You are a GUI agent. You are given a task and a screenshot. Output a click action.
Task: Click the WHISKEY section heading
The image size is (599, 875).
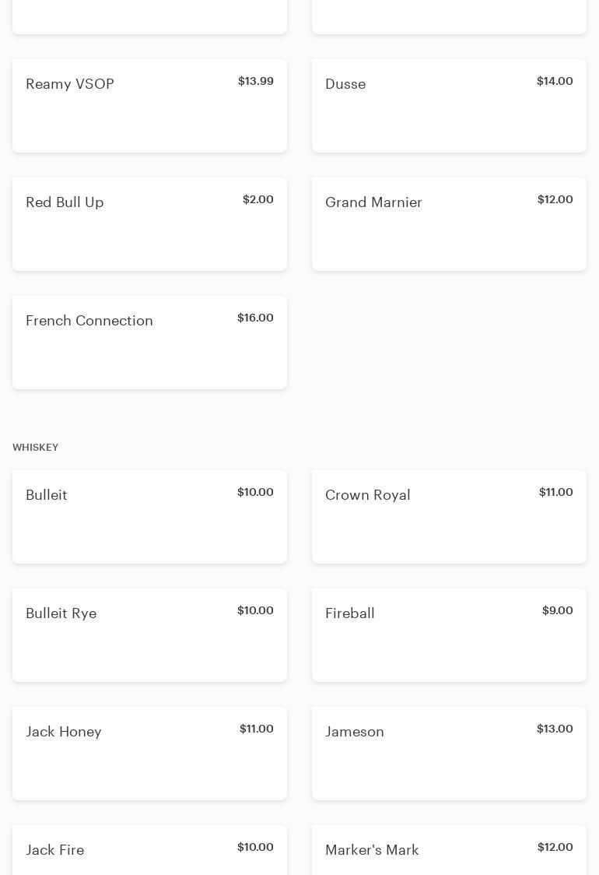36,448
